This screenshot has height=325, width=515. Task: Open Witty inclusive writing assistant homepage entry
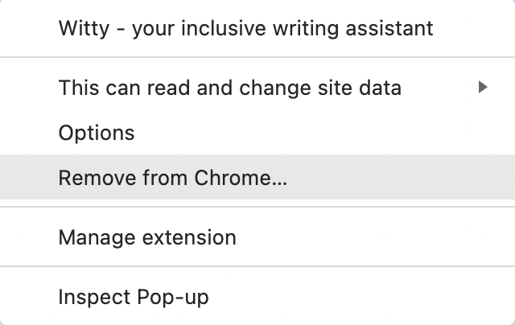(x=245, y=29)
